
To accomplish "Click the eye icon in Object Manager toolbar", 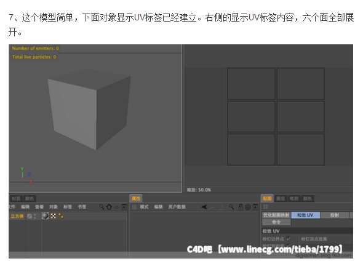I will point(117,207).
